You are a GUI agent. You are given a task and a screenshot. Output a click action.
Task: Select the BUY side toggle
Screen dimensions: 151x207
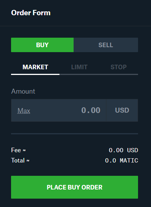point(42,45)
